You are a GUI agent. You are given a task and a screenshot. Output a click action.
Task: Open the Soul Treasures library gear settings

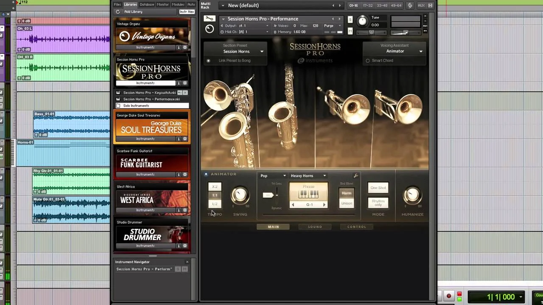coord(185,139)
